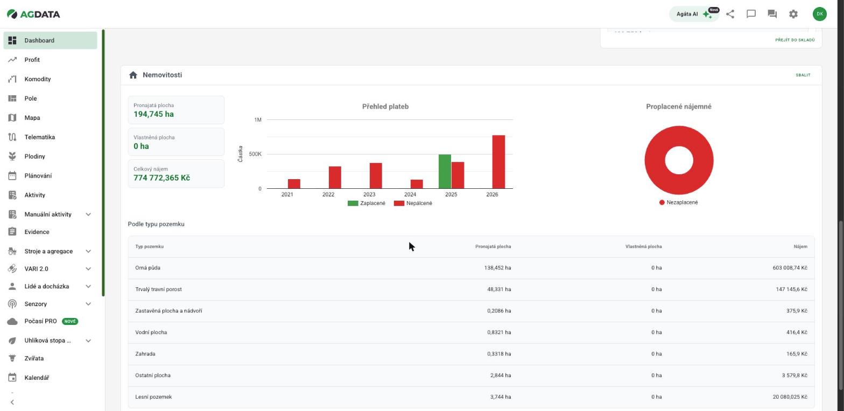Open settings gear icon
The height and width of the screenshot is (411, 844).
click(x=793, y=14)
